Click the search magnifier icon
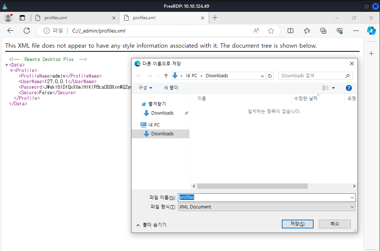 click(x=347, y=76)
